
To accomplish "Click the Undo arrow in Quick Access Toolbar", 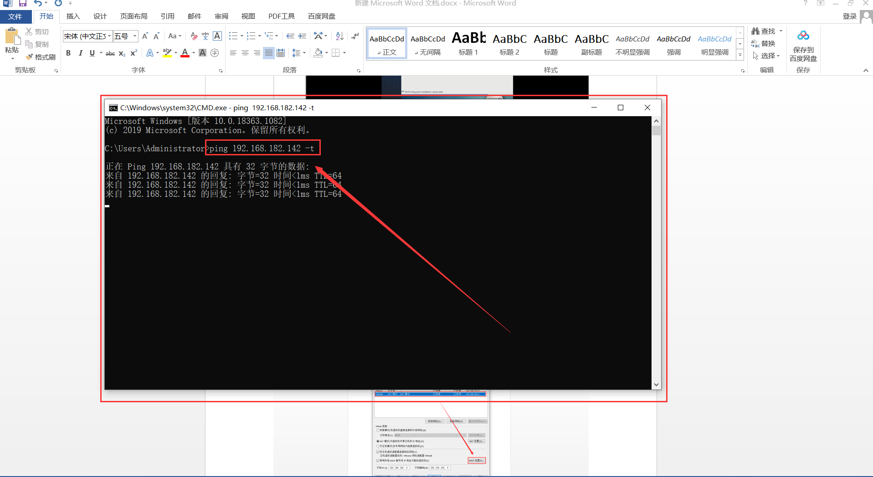I will click(x=38, y=3).
